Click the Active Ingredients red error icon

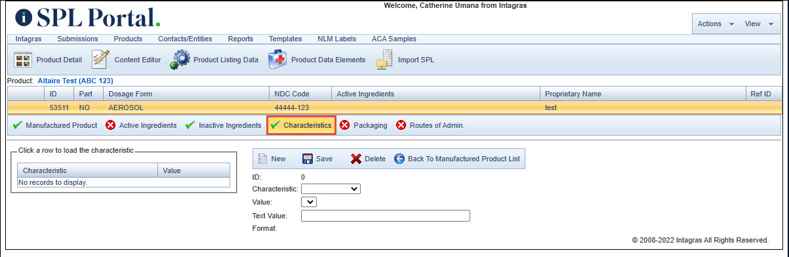[x=111, y=125]
